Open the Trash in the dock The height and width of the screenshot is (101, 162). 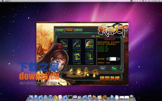coord(131,97)
